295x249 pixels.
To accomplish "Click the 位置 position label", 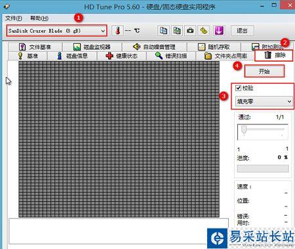I will pos(243,201).
